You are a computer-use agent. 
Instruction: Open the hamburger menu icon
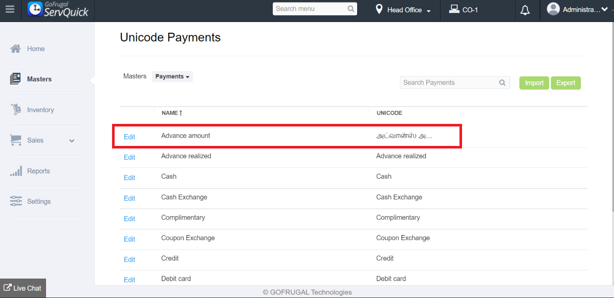point(10,10)
